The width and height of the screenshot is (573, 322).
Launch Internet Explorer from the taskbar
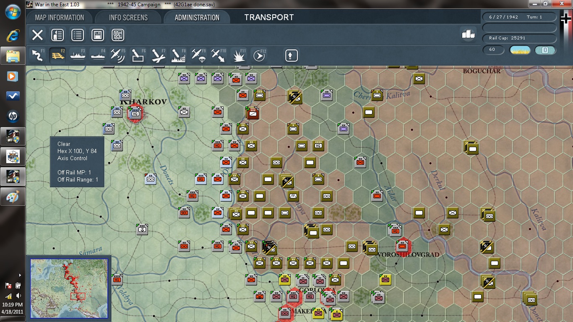[x=13, y=35]
